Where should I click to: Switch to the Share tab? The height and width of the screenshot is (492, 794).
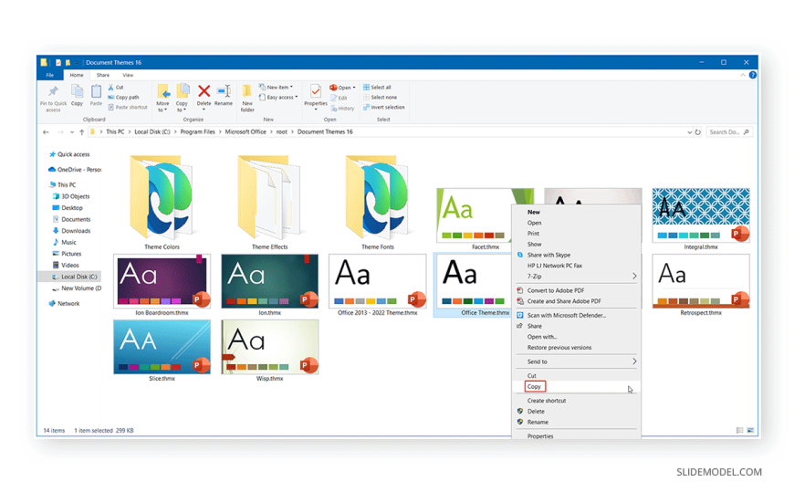click(103, 75)
